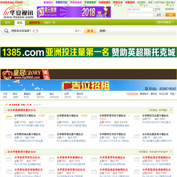The height and width of the screenshot is (177, 177).
Task: Click the 皇冠 Crown casino banner
Action: click(x=88, y=74)
